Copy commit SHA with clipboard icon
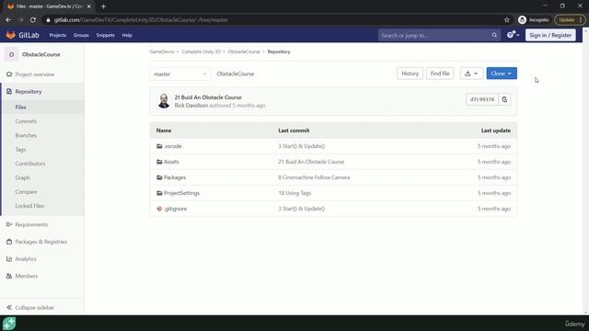This screenshot has height=331, width=589. click(504, 99)
